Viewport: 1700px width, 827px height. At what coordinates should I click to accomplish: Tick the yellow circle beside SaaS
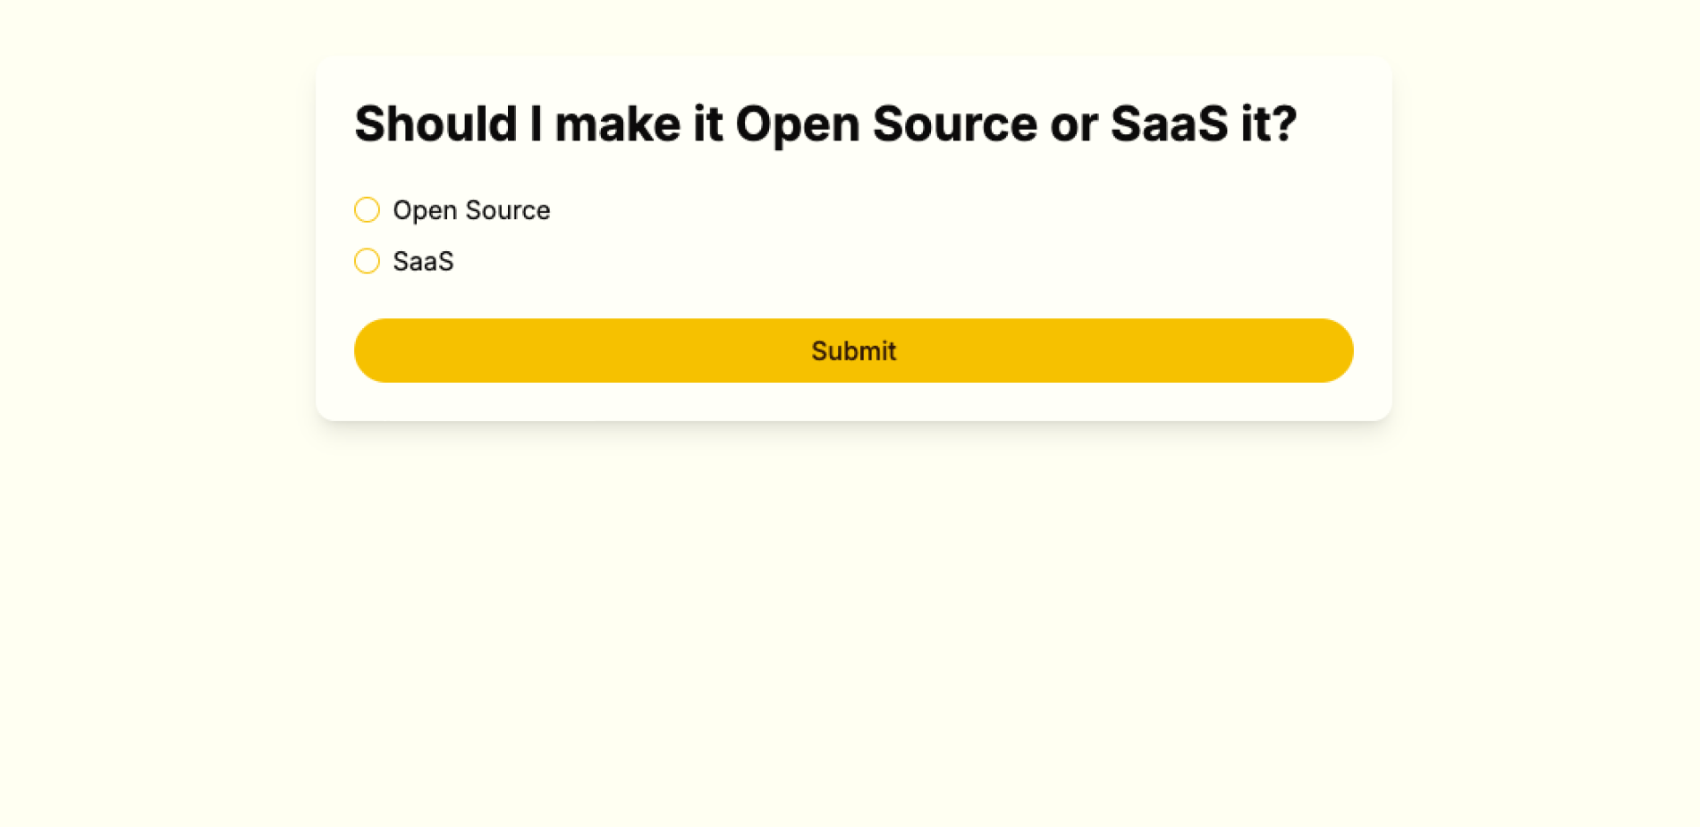click(367, 261)
